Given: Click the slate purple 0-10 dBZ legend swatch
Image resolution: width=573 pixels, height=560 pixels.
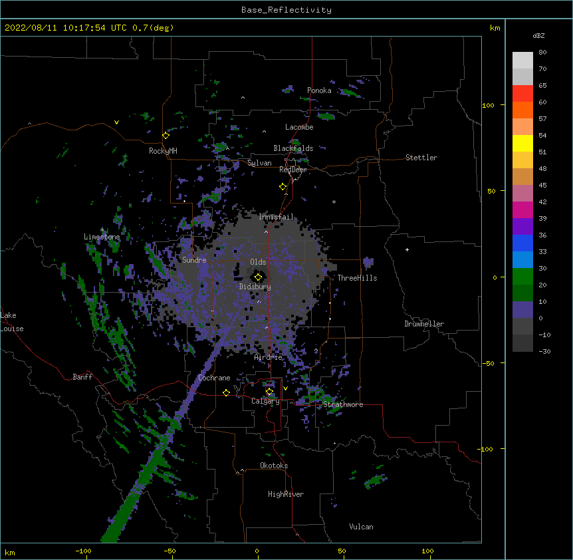Looking at the screenshot, I should 522,310.
